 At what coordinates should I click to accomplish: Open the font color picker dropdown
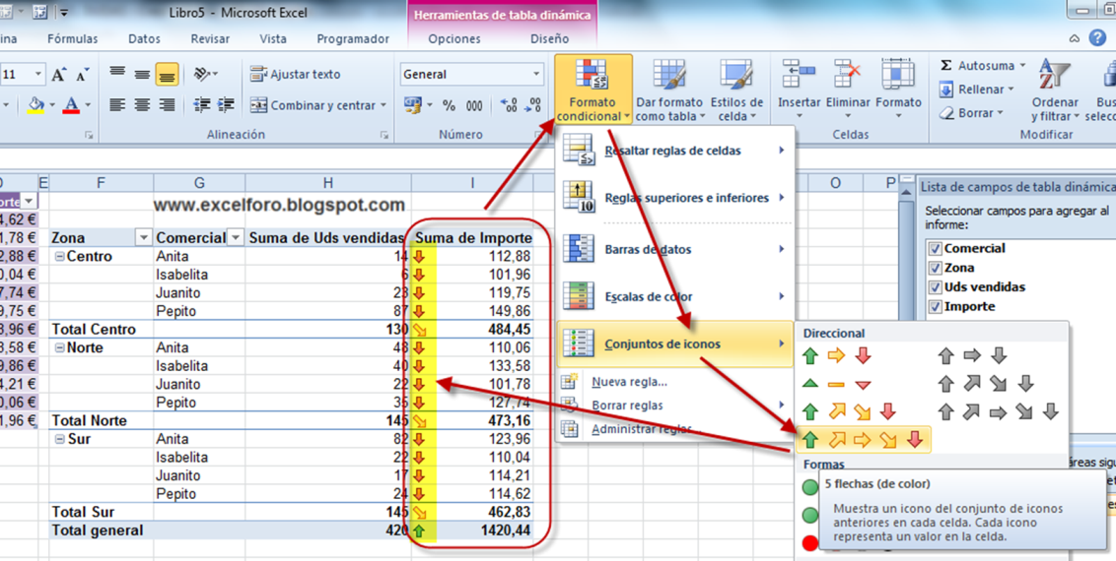88,106
